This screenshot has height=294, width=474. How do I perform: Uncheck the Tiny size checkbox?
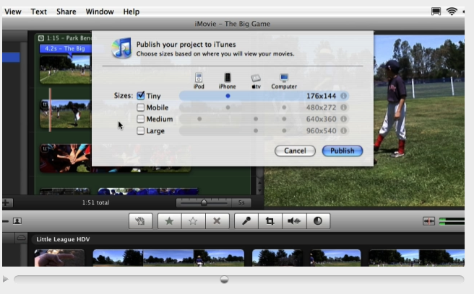coord(141,96)
